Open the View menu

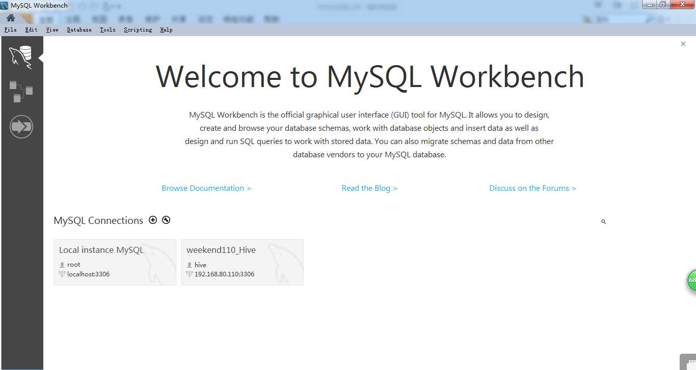pos(52,30)
